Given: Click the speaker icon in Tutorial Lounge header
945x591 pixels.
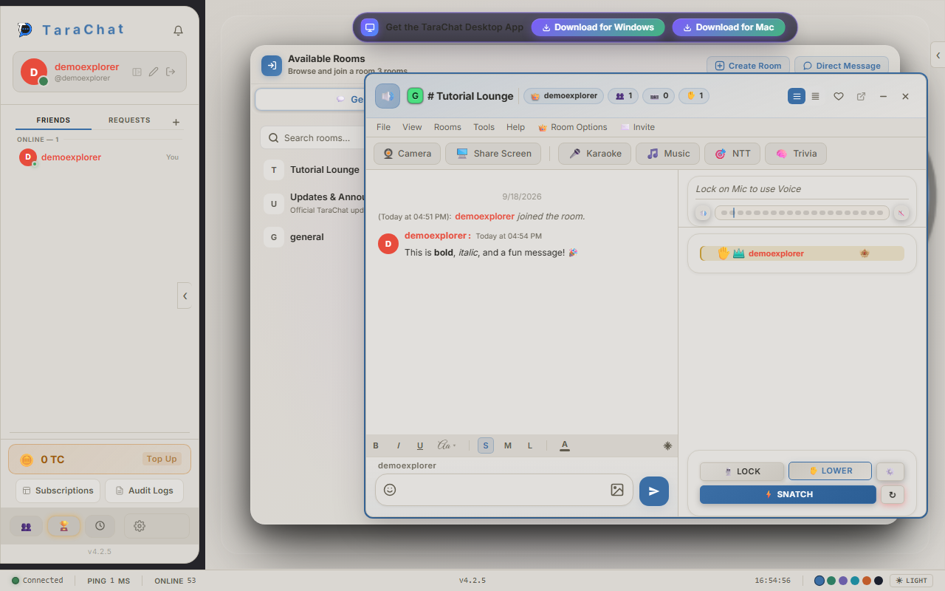Looking at the screenshot, I should [x=388, y=96].
